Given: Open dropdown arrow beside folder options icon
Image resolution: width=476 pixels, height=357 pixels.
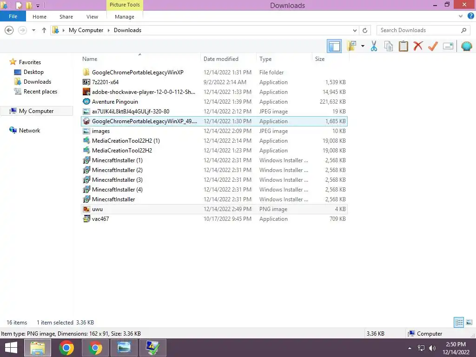Looking at the screenshot, I should [x=363, y=46].
